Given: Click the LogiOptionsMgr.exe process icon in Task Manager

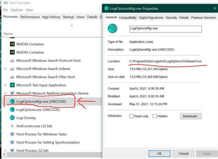Looking at the screenshot, I should pyautogui.click(x=12, y=101).
